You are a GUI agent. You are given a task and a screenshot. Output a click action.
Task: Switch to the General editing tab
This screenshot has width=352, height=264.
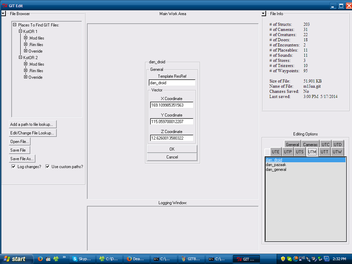292,145
